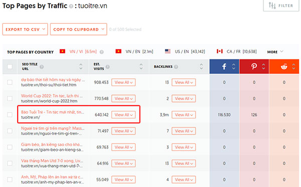
Task: Open the Giảm béo, ăn kiêng title link
Action: (x=52, y=144)
